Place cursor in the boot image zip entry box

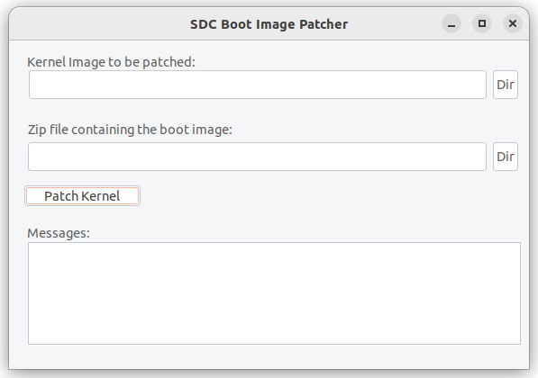click(257, 157)
